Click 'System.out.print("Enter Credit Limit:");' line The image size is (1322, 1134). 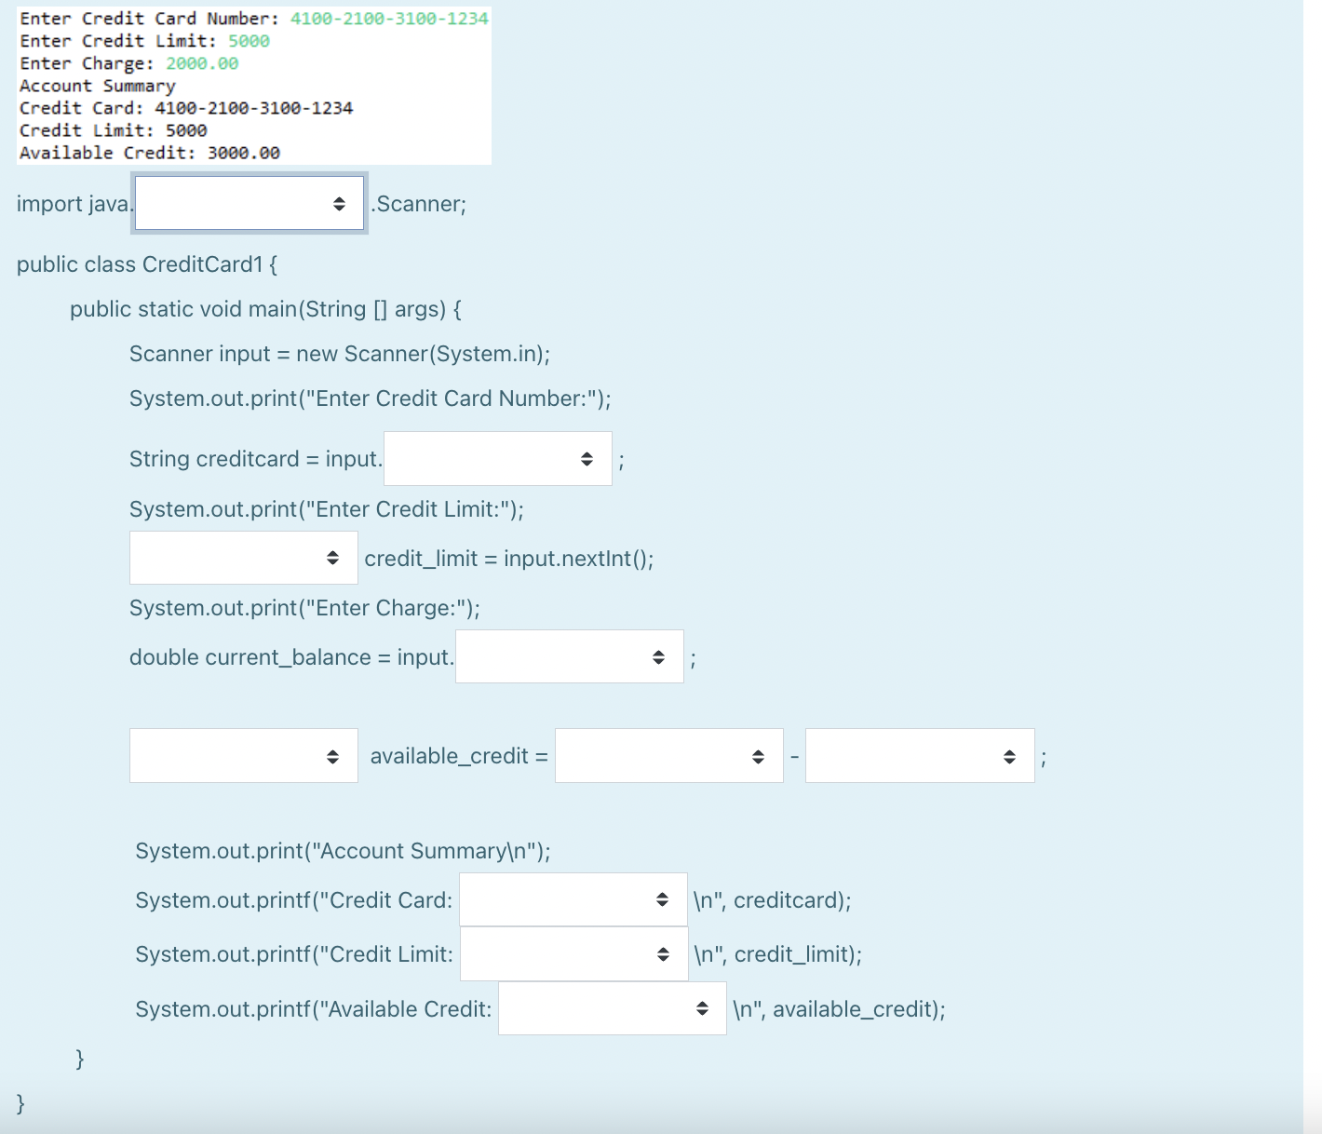point(327,509)
